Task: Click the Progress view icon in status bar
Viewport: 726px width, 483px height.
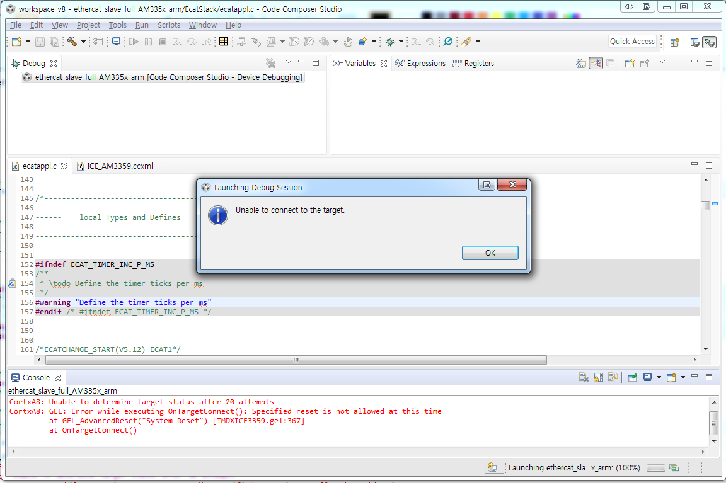Action: [x=674, y=468]
